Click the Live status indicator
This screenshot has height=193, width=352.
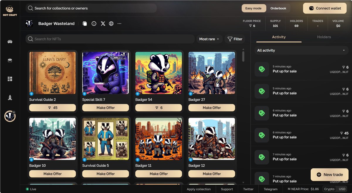31,189
